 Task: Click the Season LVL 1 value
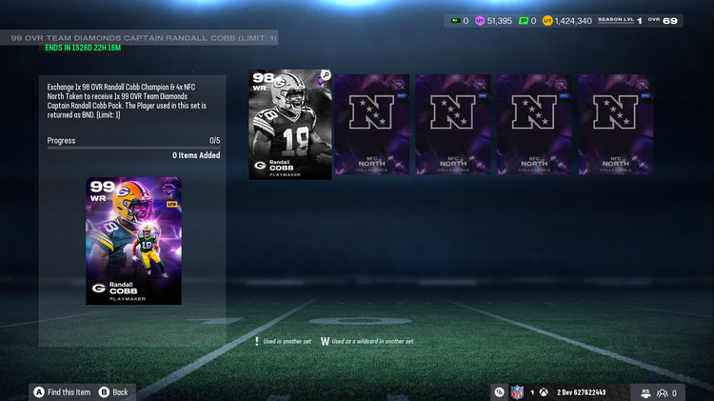(x=640, y=21)
